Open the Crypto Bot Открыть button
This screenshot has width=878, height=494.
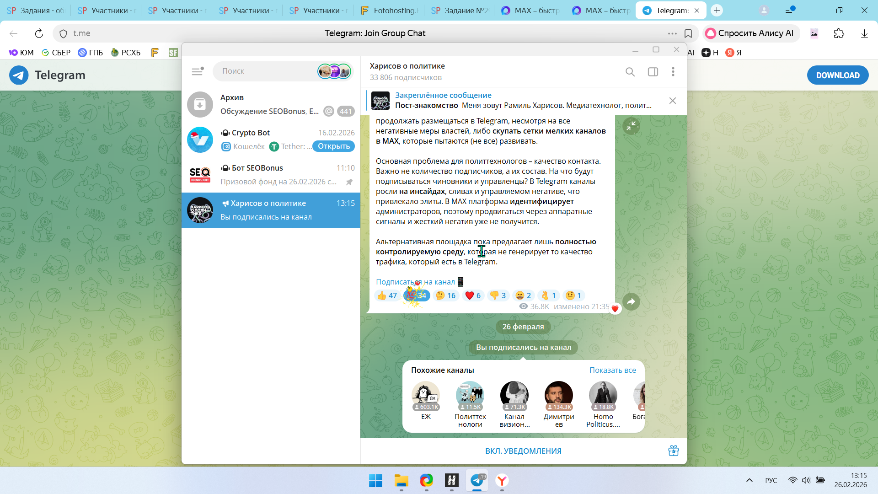[x=333, y=146]
